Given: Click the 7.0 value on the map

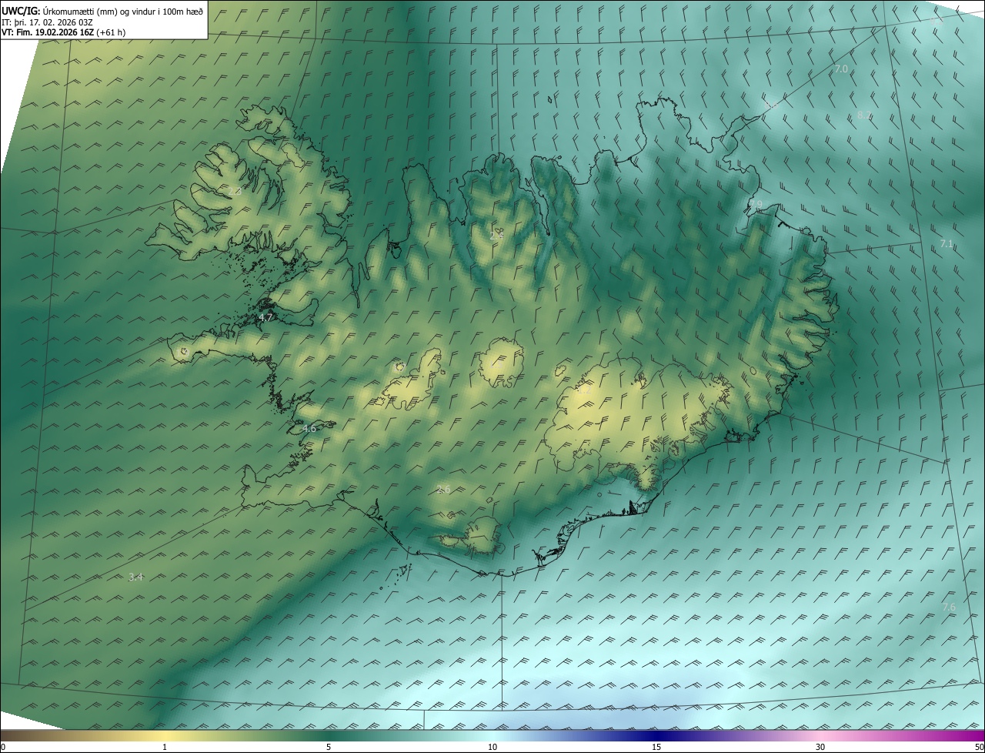Looking at the screenshot, I should point(841,69).
